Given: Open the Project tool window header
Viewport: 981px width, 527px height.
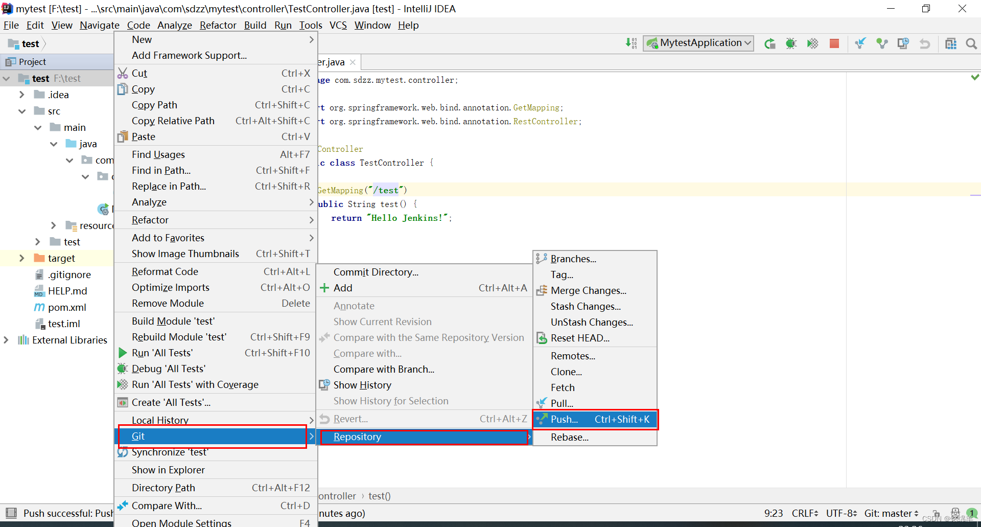Looking at the screenshot, I should 56,62.
